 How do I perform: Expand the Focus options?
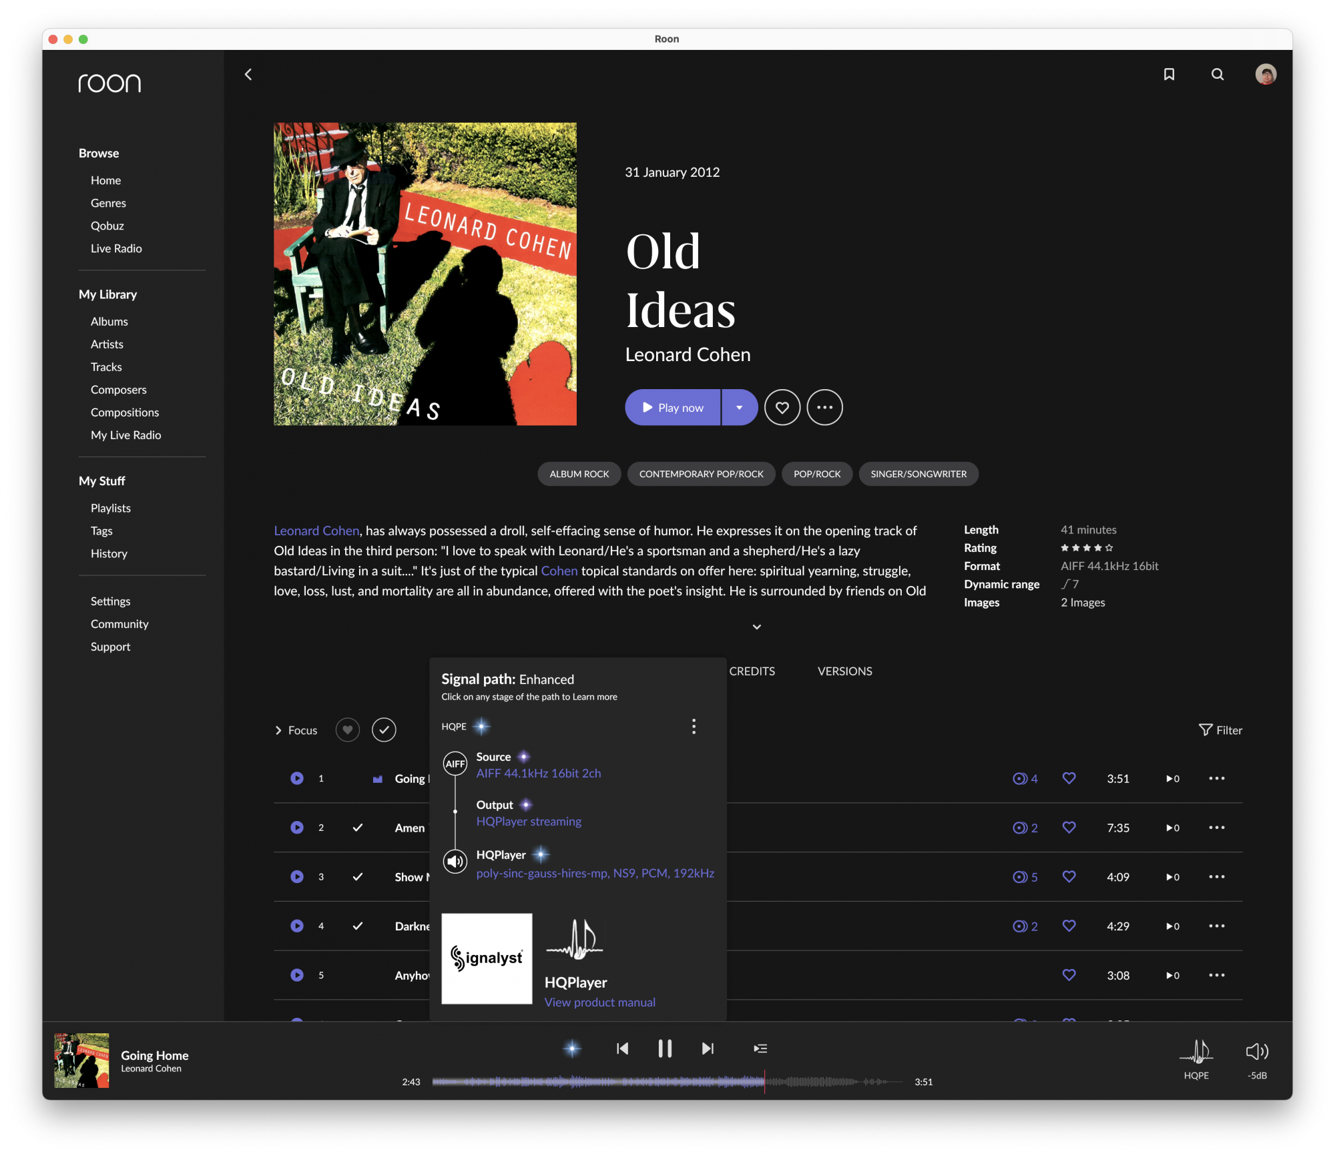point(296,730)
